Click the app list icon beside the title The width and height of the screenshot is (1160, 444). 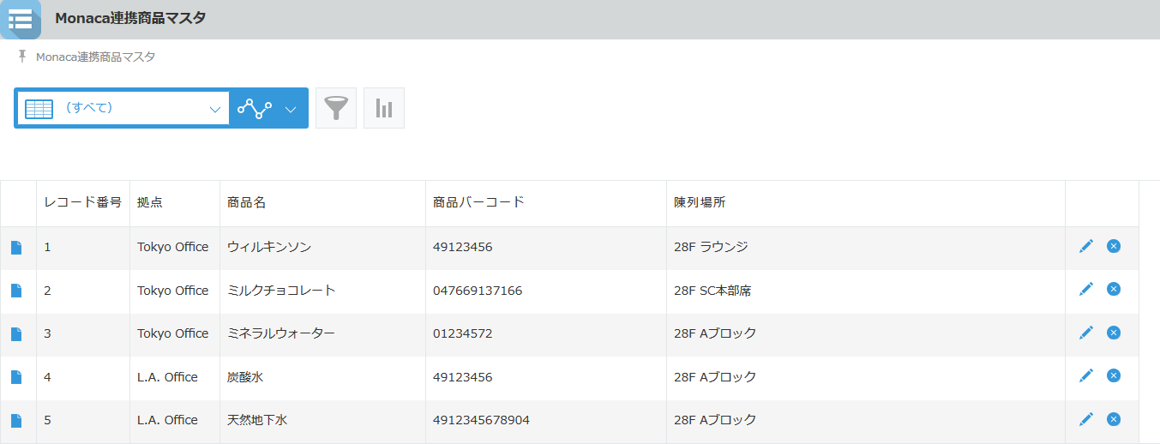[20, 19]
